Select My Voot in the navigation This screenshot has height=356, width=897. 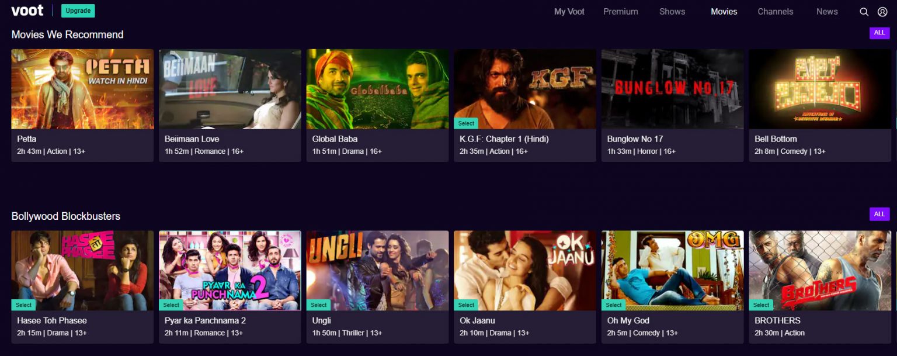pyautogui.click(x=568, y=11)
